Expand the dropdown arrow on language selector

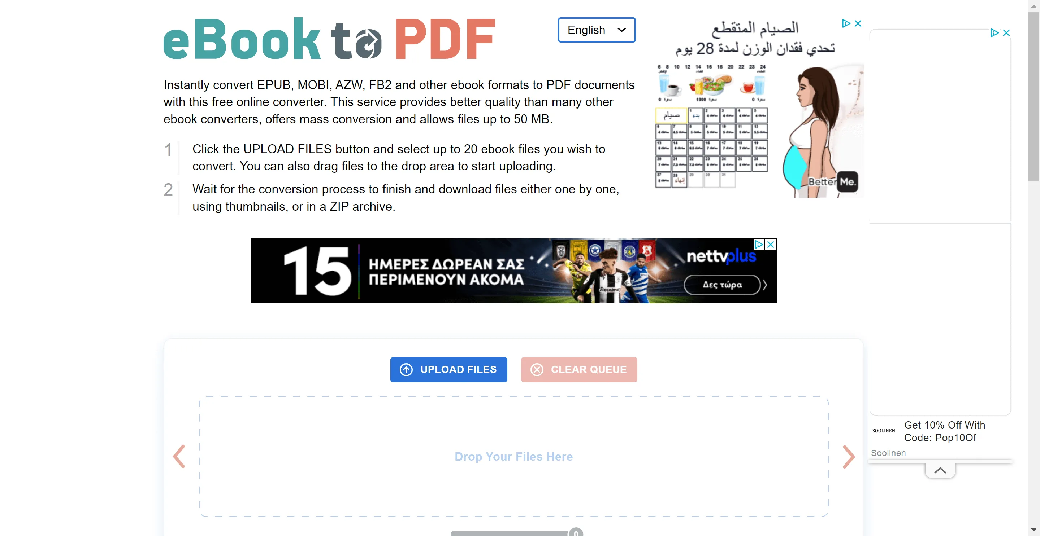[623, 30]
